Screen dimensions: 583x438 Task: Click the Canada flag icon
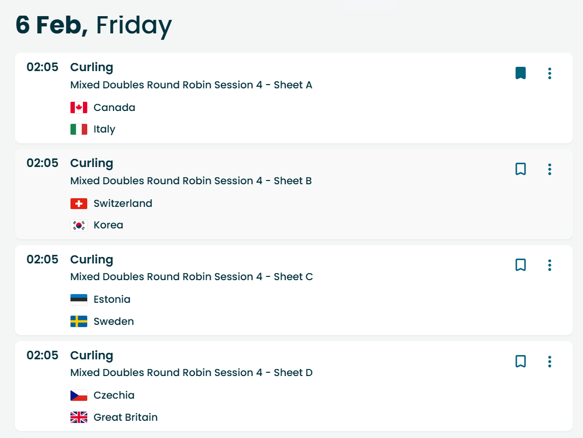click(79, 108)
